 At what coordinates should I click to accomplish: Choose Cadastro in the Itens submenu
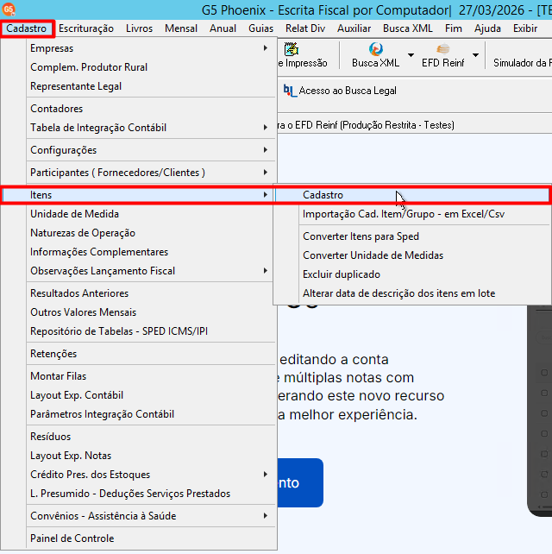(412, 195)
